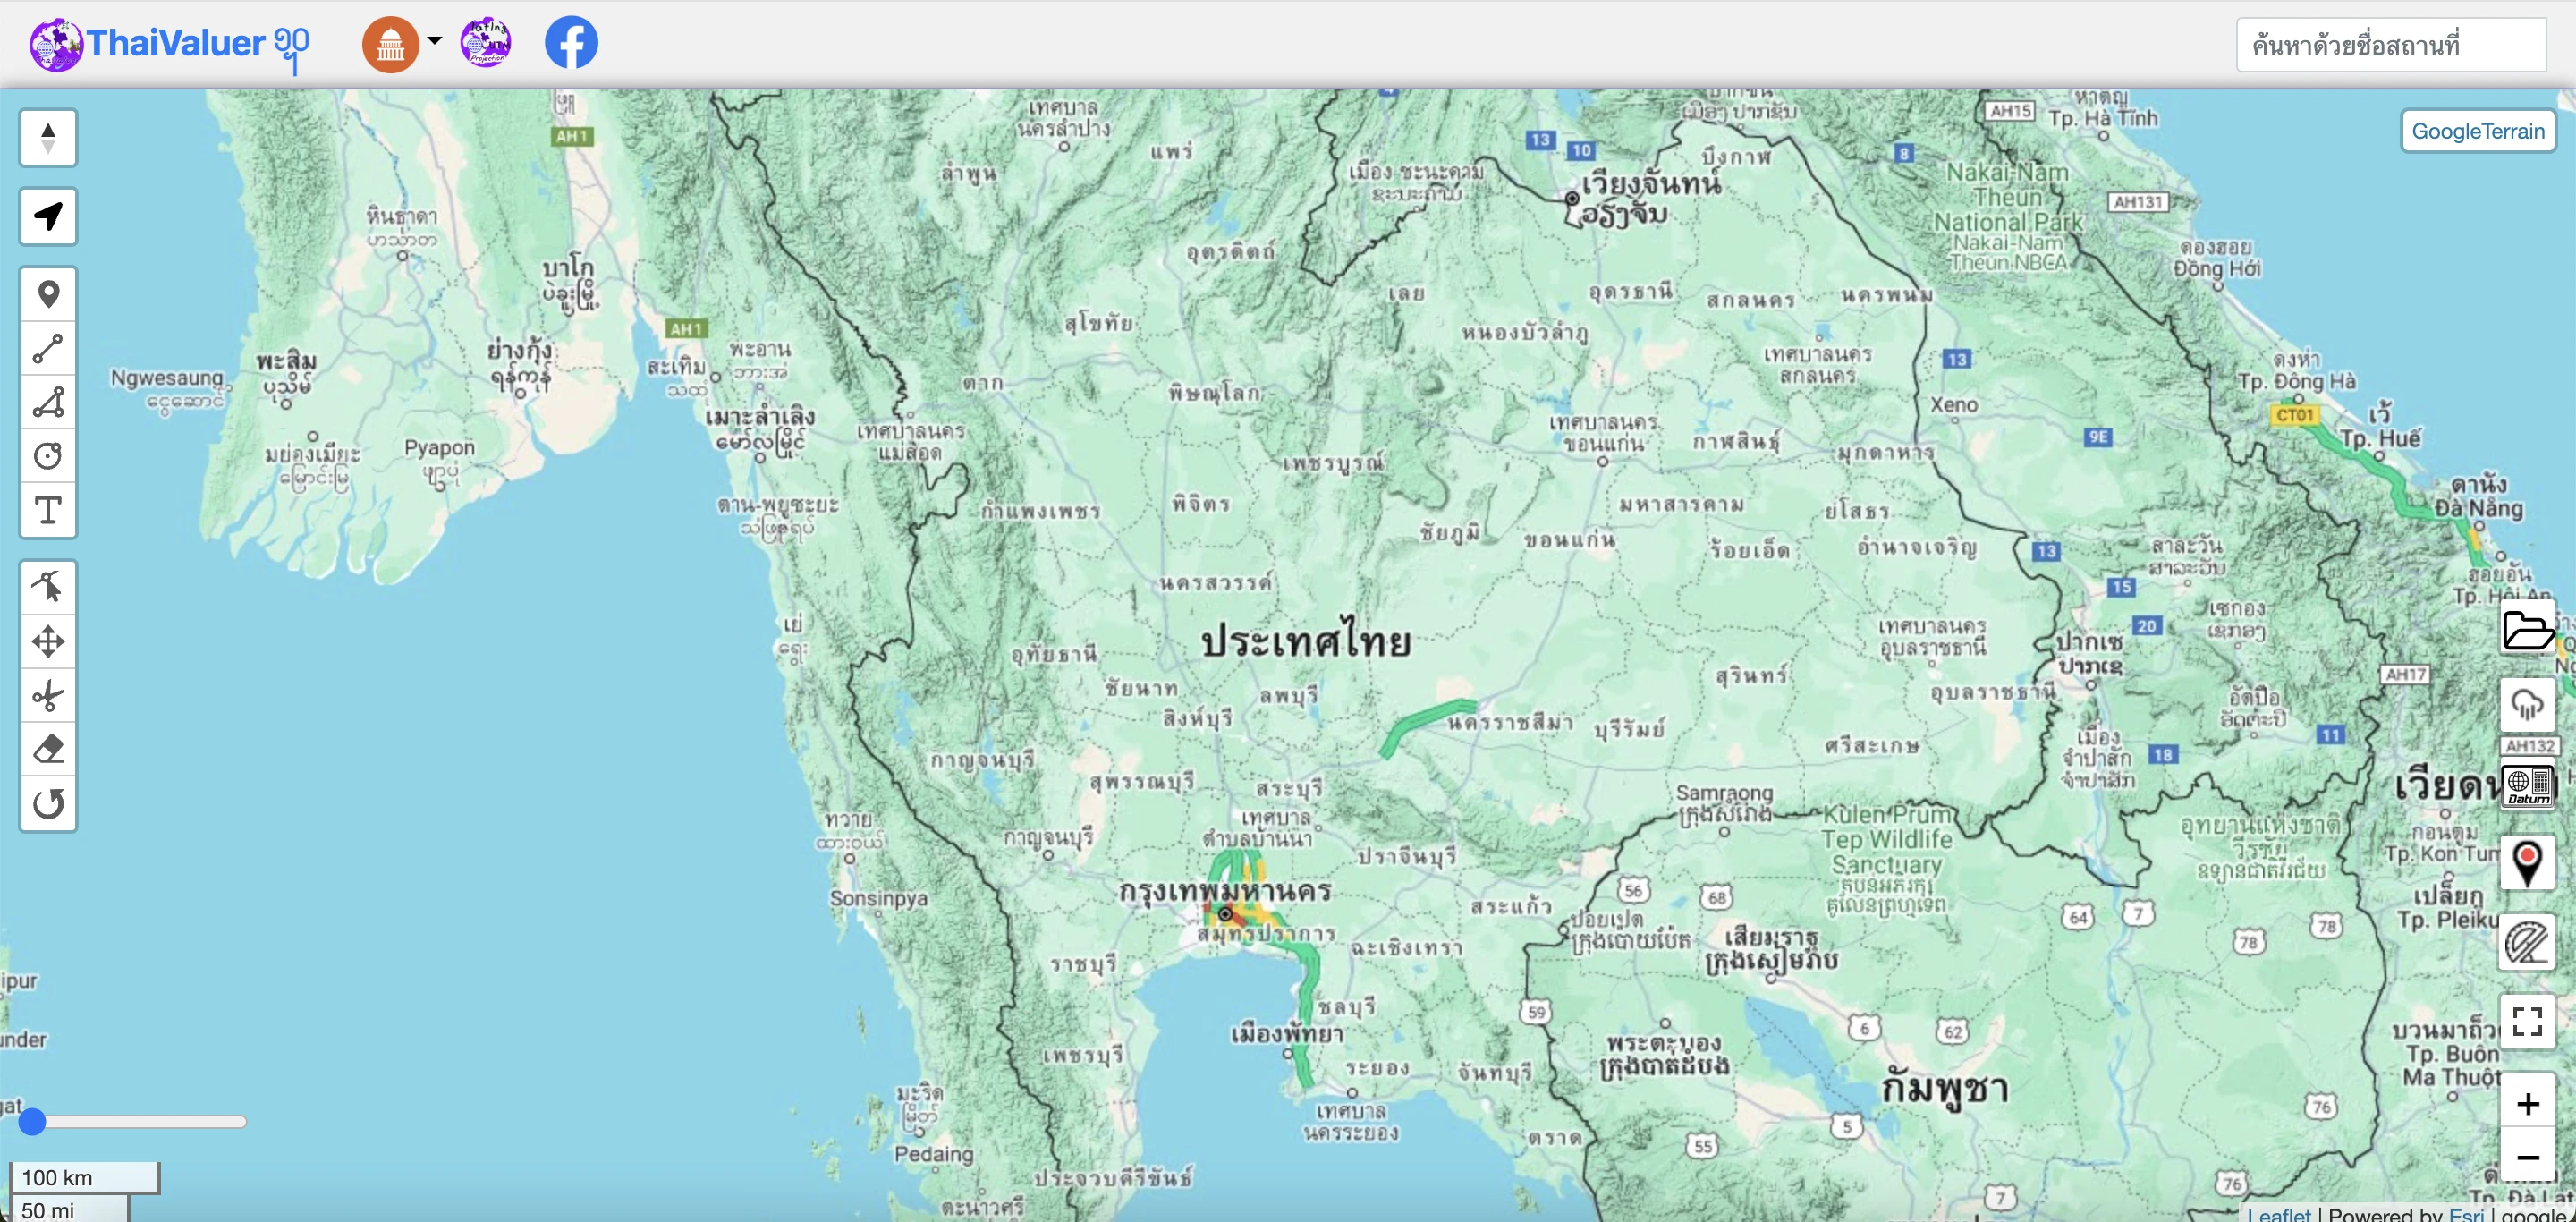Select the draw circle tool

tap(48, 456)
